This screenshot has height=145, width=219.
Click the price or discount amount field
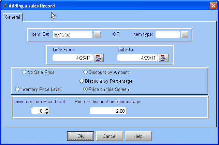pos(108,111)
